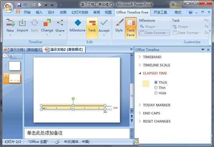Expand the END CAPS section

pyautogui.click(x=140, y=113)
